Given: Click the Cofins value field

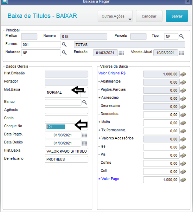Looking at the screenshot, I should pos(161,163).
